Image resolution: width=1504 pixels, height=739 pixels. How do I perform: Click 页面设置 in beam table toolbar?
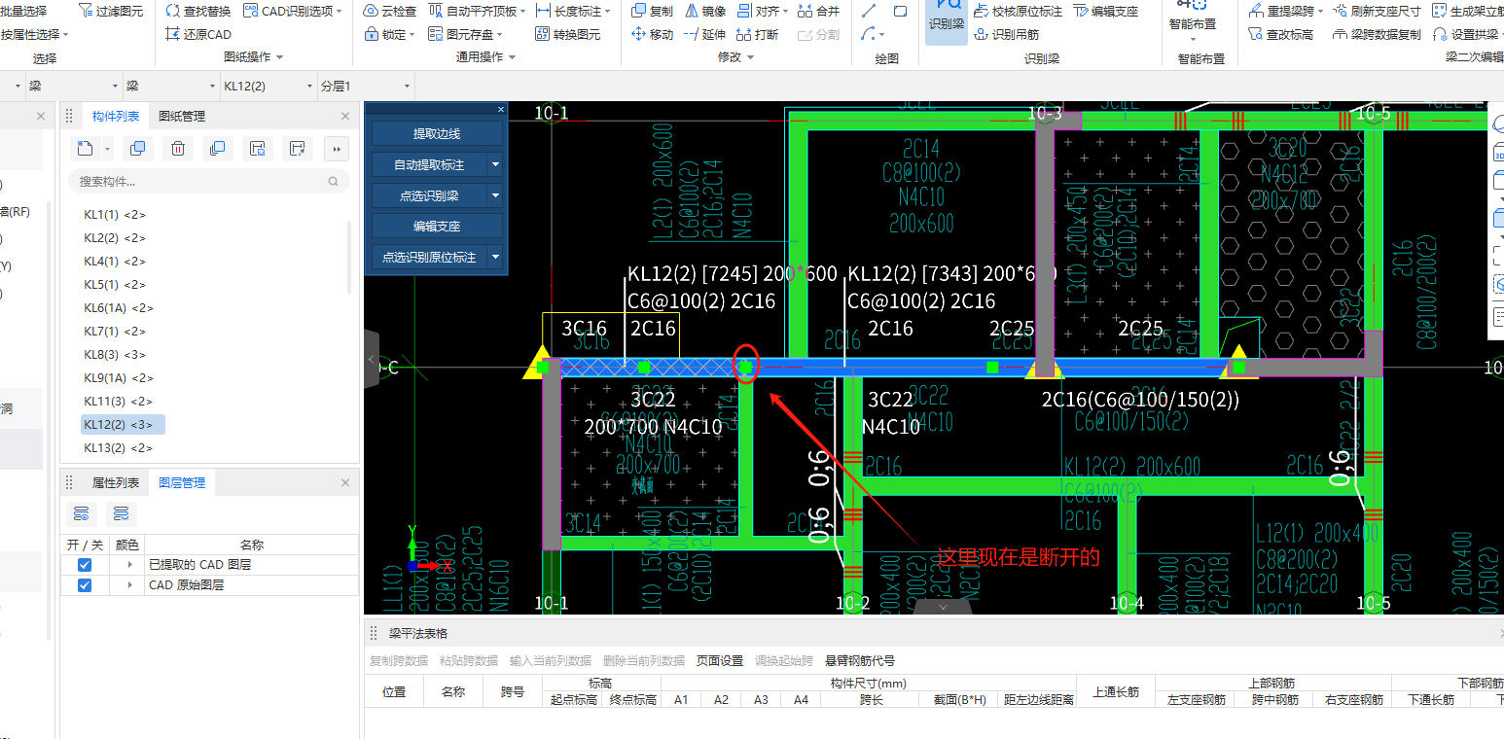click(720, 660)
